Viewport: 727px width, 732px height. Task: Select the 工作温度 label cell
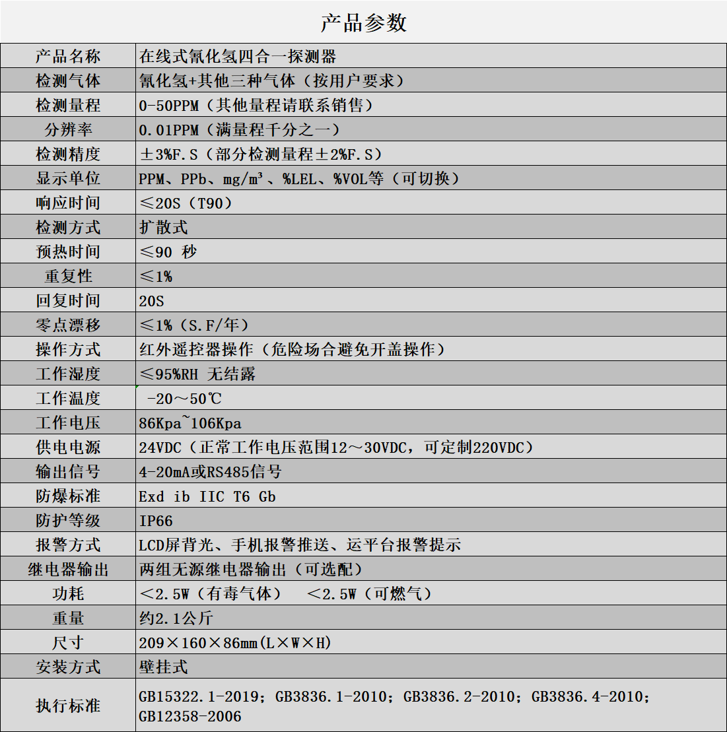point(68,398)
